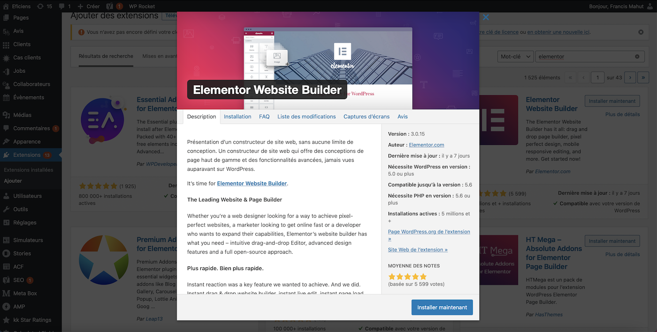
Task: Open Collaborateurs sidebar item
Action: point(31,84)
